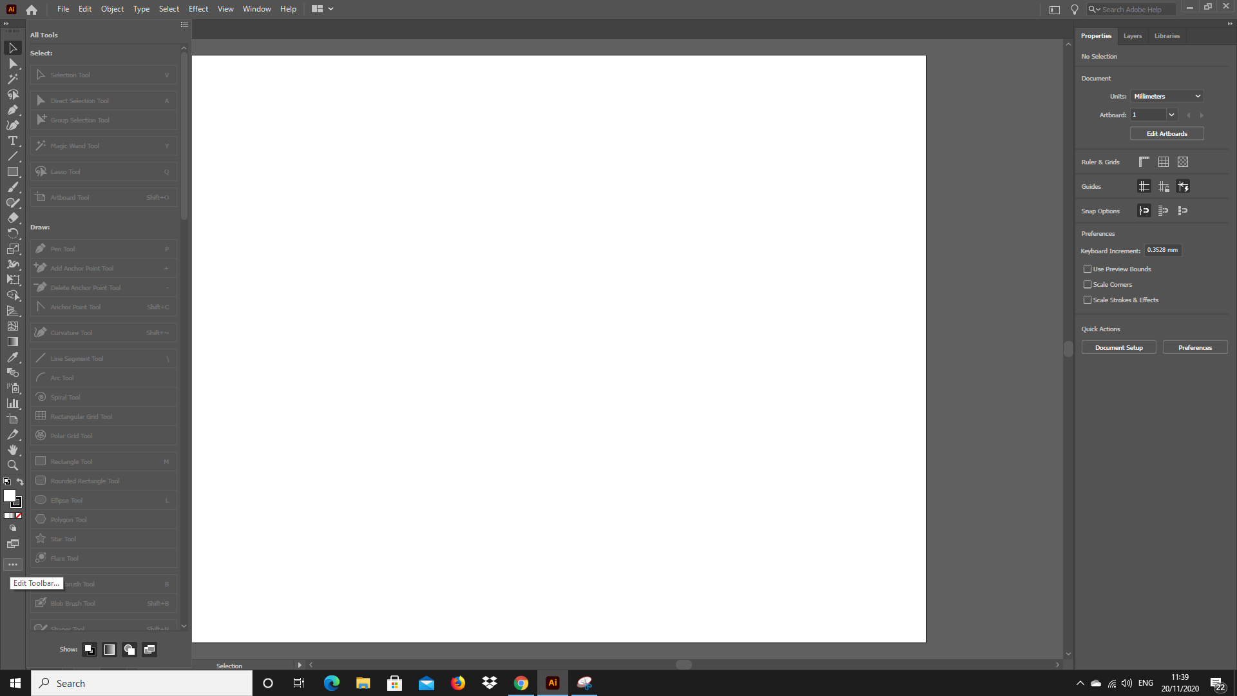1237x696 pixels.
Task: Collapse the Select section with its chevron
Action: pos(184,48)
